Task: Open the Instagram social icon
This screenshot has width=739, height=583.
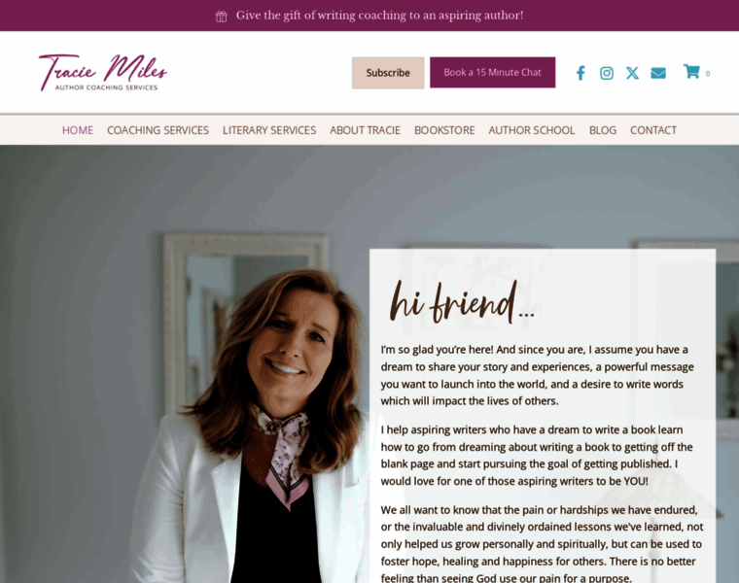Action: point(607,73)
